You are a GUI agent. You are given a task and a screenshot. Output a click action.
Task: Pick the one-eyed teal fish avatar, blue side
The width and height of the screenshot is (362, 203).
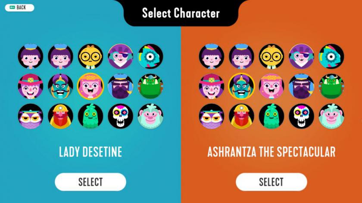(150, 56)
